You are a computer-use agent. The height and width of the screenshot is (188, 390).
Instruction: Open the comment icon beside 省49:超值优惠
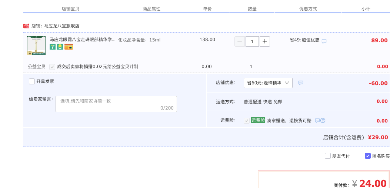(324, 41)
